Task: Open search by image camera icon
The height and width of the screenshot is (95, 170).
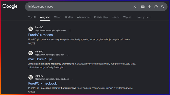Action: click(156, 7)
